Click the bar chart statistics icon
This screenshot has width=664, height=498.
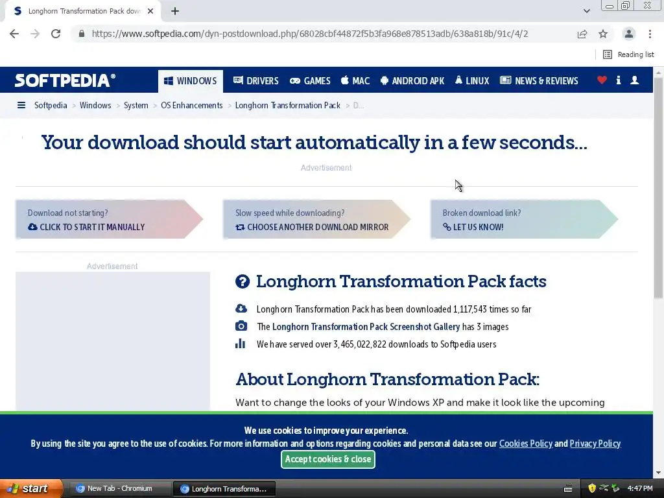click(240, 344)
